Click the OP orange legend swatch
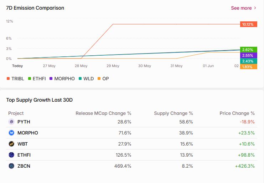The width and height of the screenshot is (264, 183). [x=99, y=78]
